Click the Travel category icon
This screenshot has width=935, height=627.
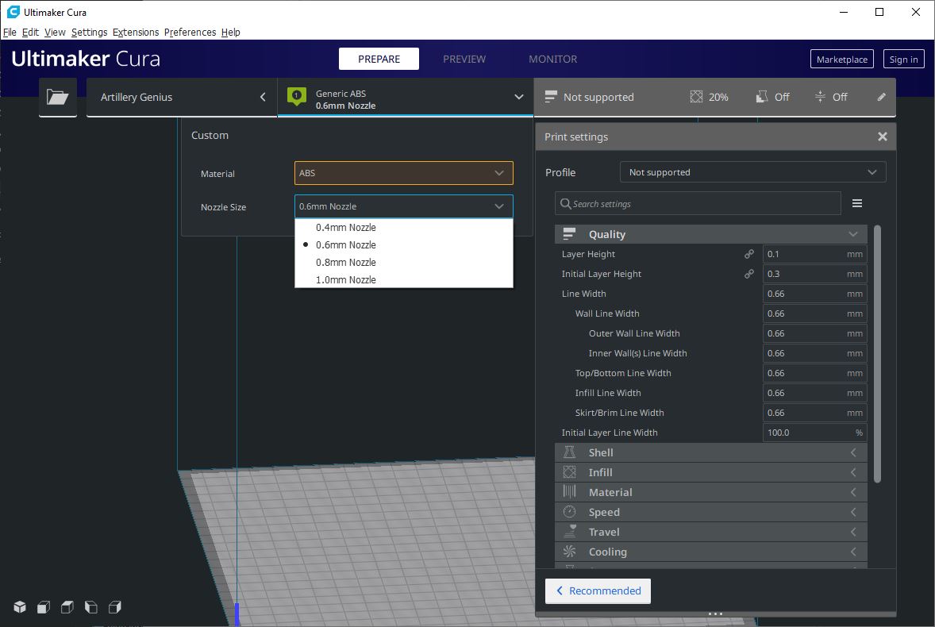tap(569, 531)
